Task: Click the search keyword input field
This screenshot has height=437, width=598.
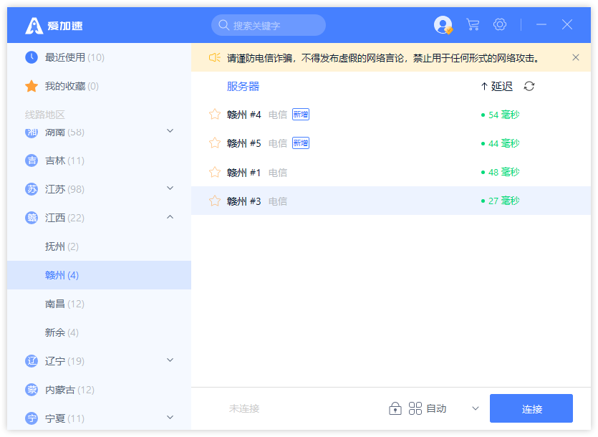Action: [275, 26]
